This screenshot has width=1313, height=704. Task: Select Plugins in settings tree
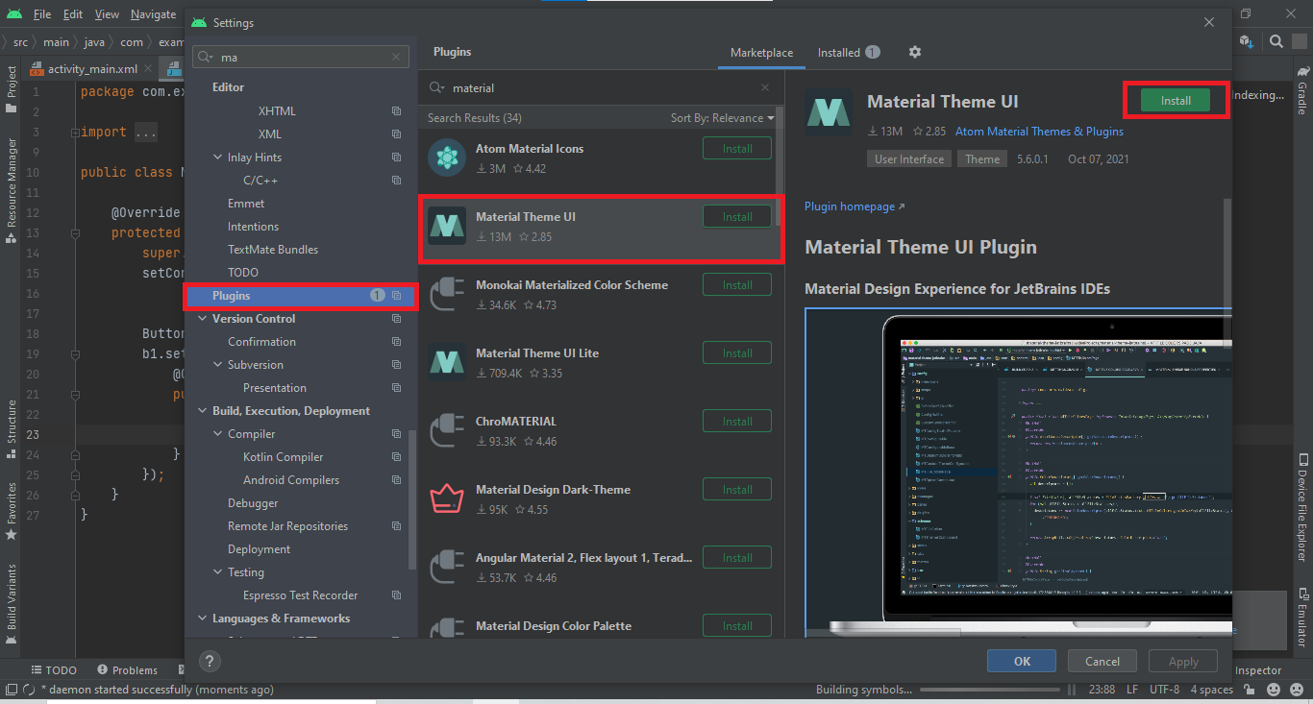300,296
